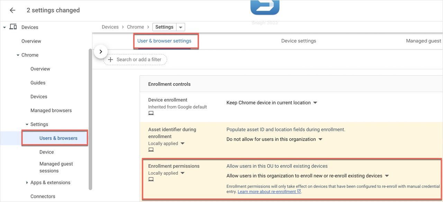
Task: Select Managed browsers in the sidebar
Action: (51, 111)
